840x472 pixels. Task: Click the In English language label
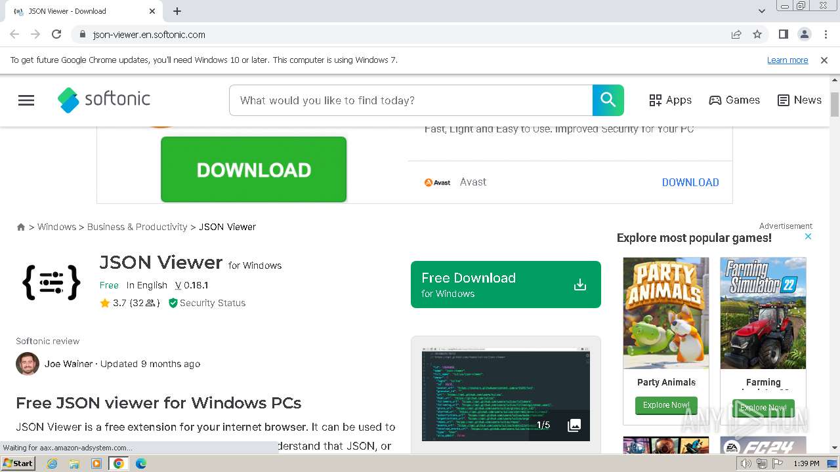147,285
